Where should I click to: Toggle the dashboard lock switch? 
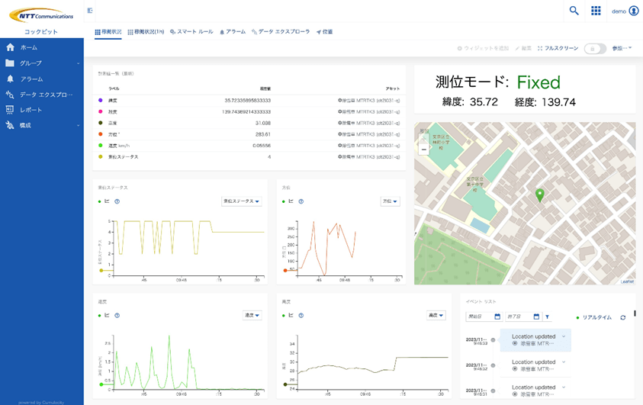coord(594,48)
